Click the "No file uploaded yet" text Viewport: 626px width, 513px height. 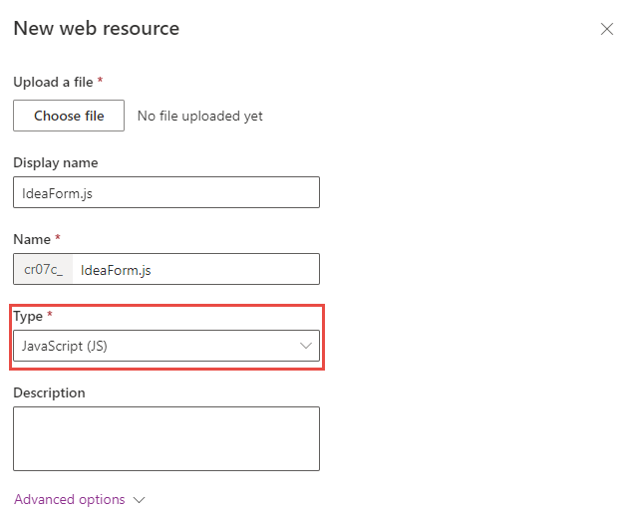pos(200,116)
